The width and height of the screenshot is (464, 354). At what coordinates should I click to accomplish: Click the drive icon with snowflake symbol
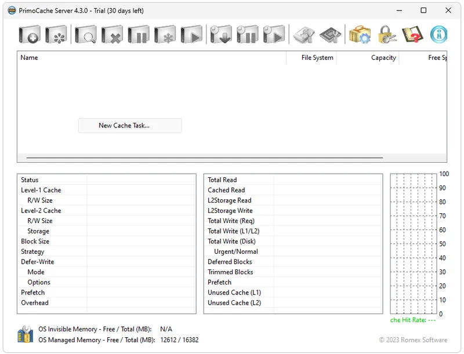(165, 35)
